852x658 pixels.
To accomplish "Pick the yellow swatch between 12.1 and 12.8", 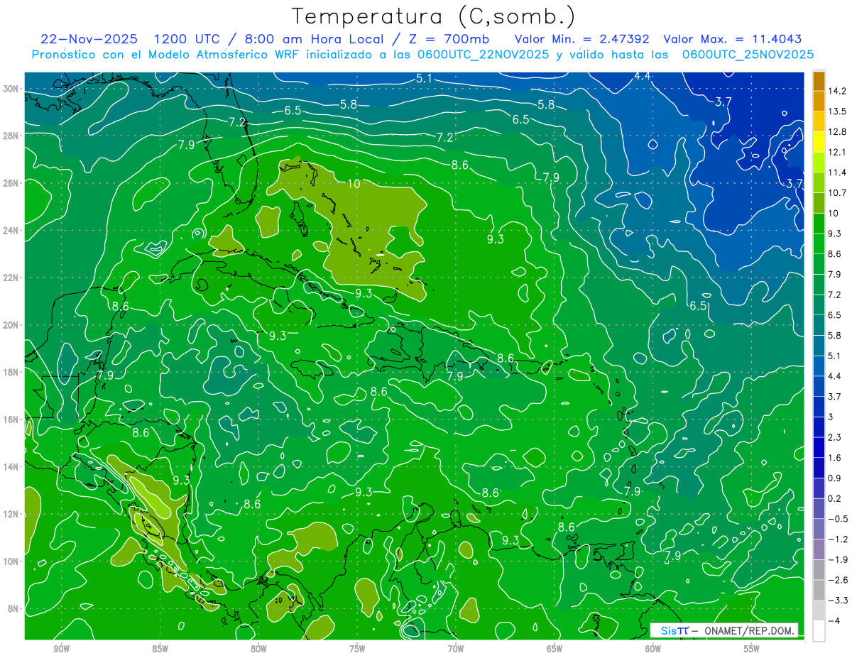I will tap(819, 142).
